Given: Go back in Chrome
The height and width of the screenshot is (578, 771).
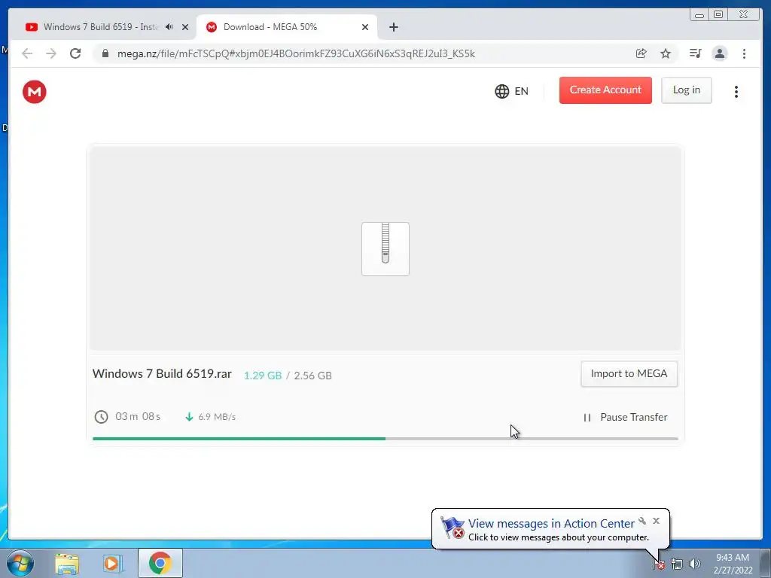Looking at the screenshot, I should click(27, 53).
